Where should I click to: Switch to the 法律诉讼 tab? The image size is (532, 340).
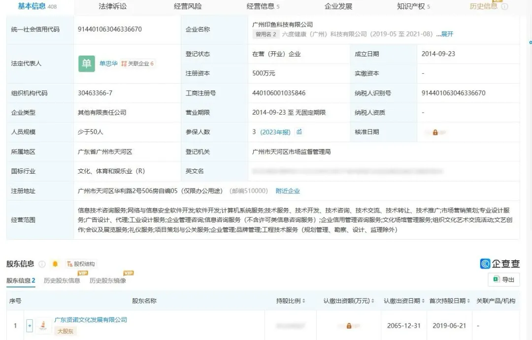pos(113,6)
